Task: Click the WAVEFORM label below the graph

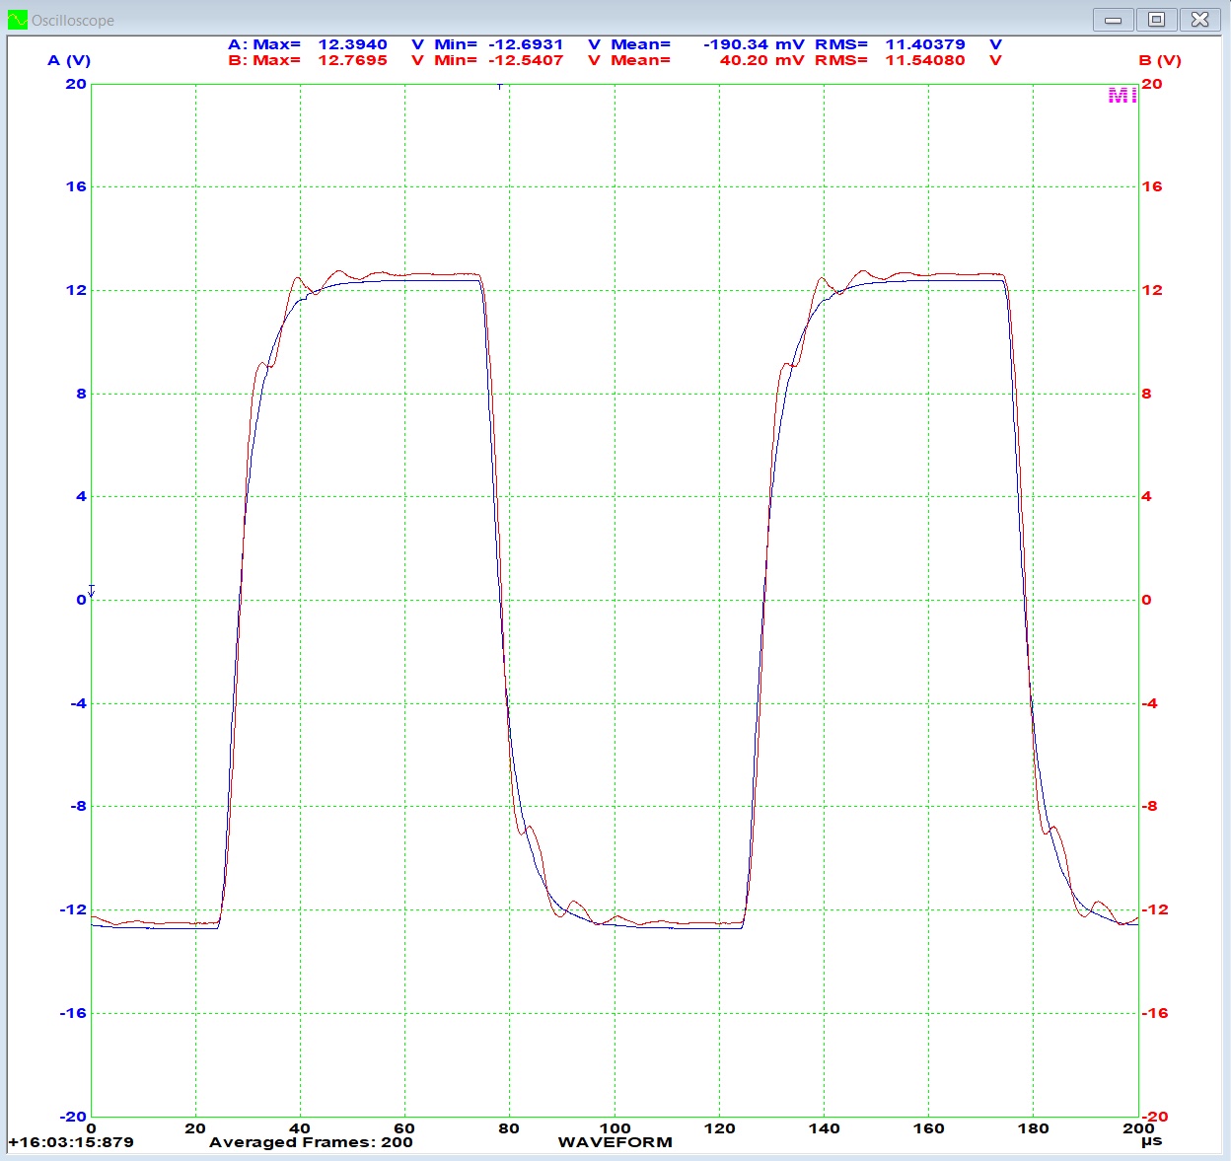Action: [615, 1142]
